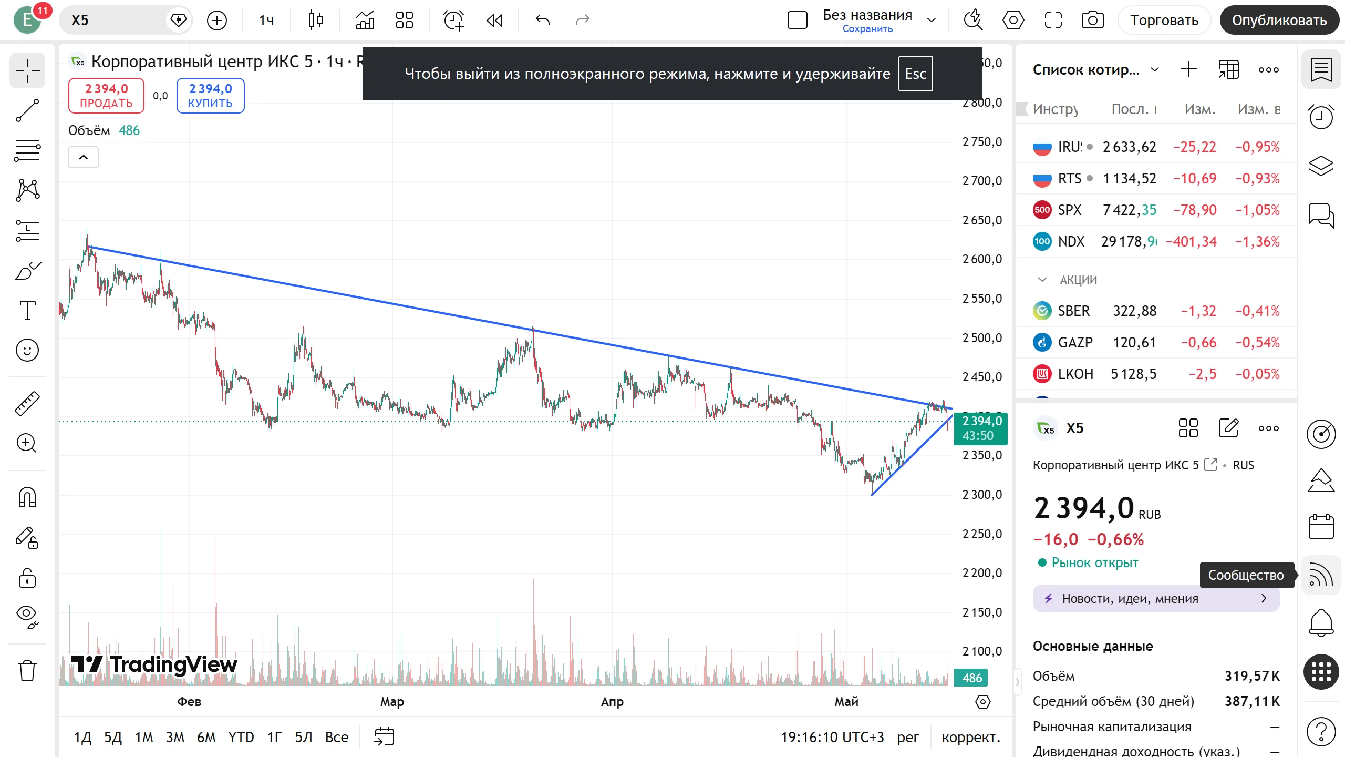
Task: Undo the last chart action
Action: (x=543, y=20)
